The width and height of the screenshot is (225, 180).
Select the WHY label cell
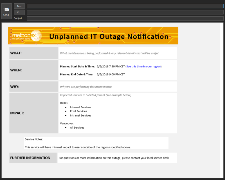[33, 87]
